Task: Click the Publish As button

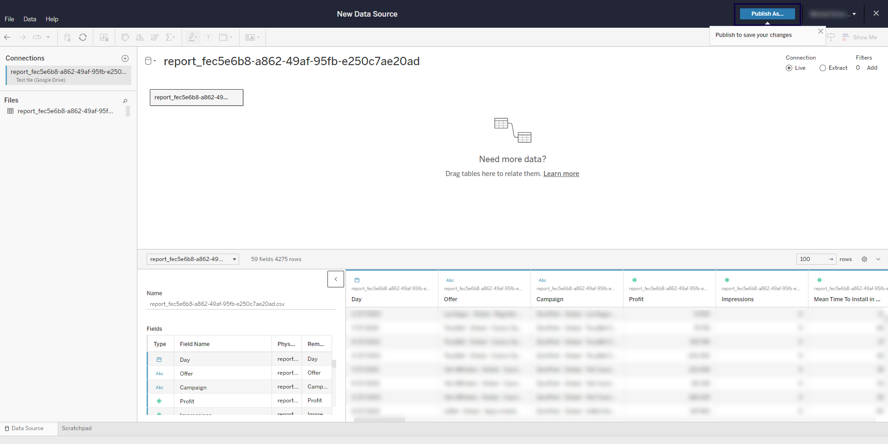Action: (767, 14)
